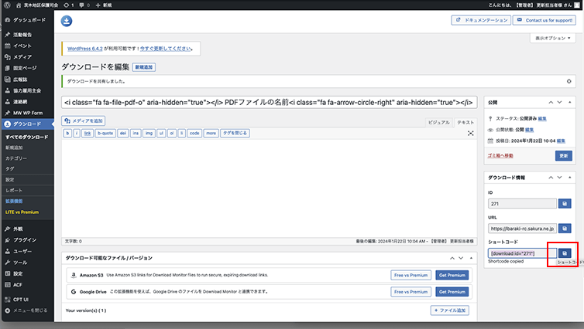The height and width of the screenshot is (329, 584).
Task: Open the プラグイン sidebar menu
Action: coord(25,240)
